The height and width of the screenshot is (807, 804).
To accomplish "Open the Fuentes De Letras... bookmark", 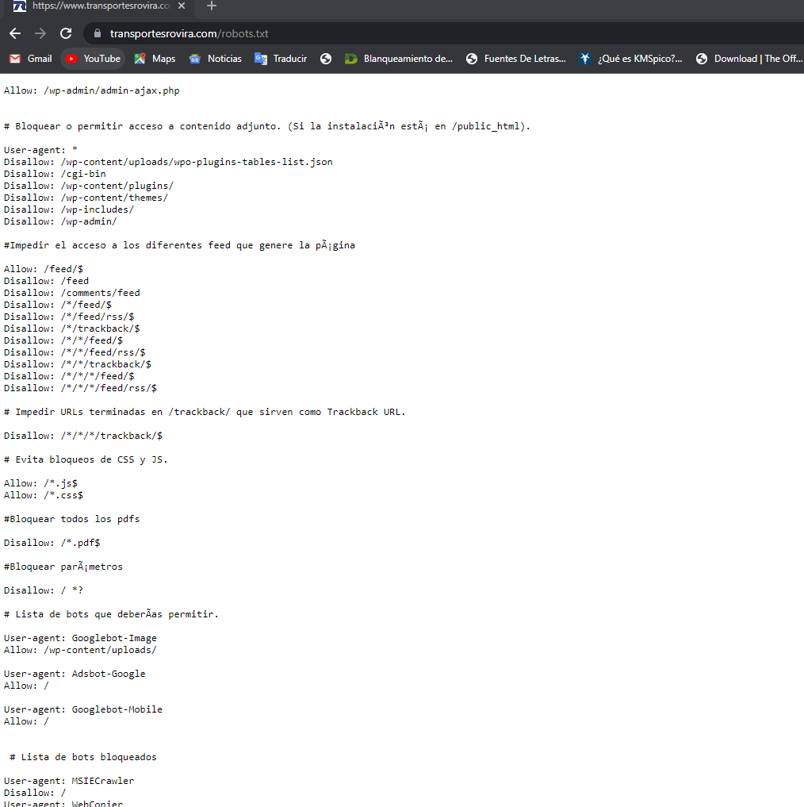I will (516, 59).
